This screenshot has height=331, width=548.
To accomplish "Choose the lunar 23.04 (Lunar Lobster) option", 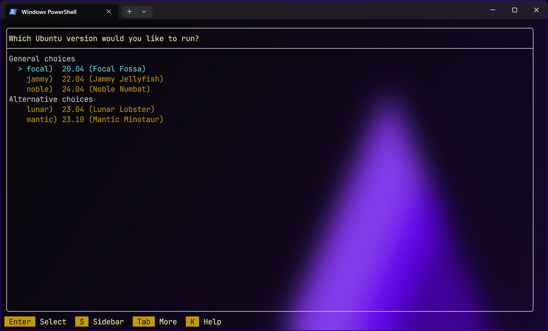I will coord(90,109).
